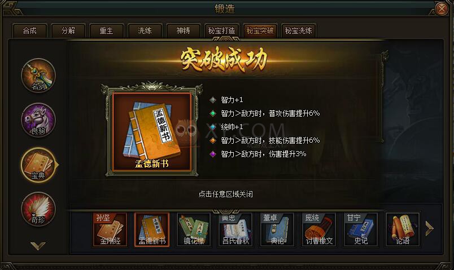
Task: Select the 名剑 sword category icon
Action: coord(38,76)
